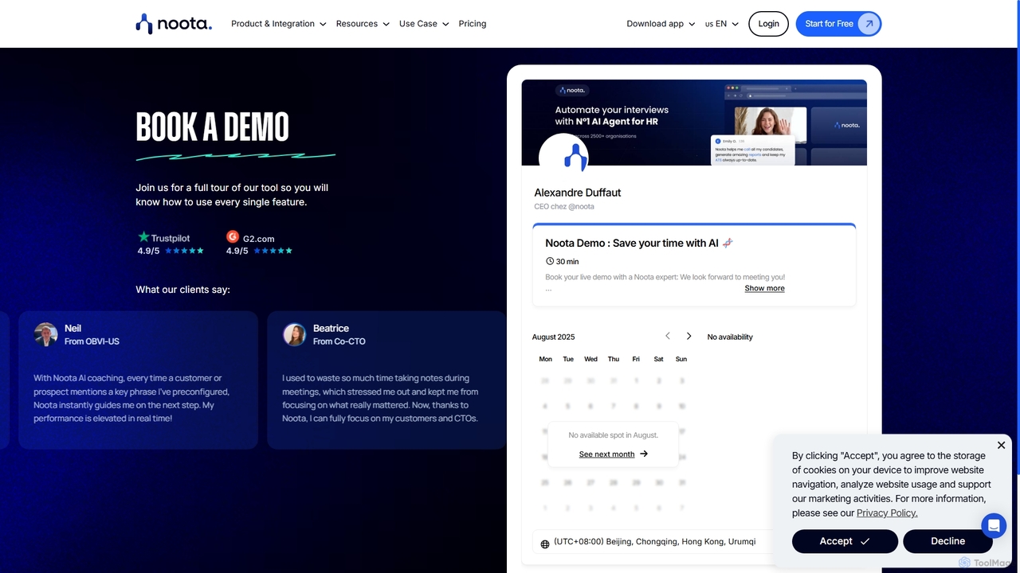This screenshot has height=573, width=1020.
Task: Click the Mon column header in the calendar
Action: point(545,359)
